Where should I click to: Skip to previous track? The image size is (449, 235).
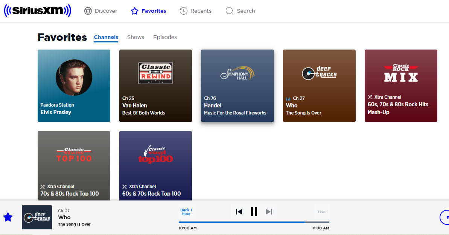tap(239, 212)
